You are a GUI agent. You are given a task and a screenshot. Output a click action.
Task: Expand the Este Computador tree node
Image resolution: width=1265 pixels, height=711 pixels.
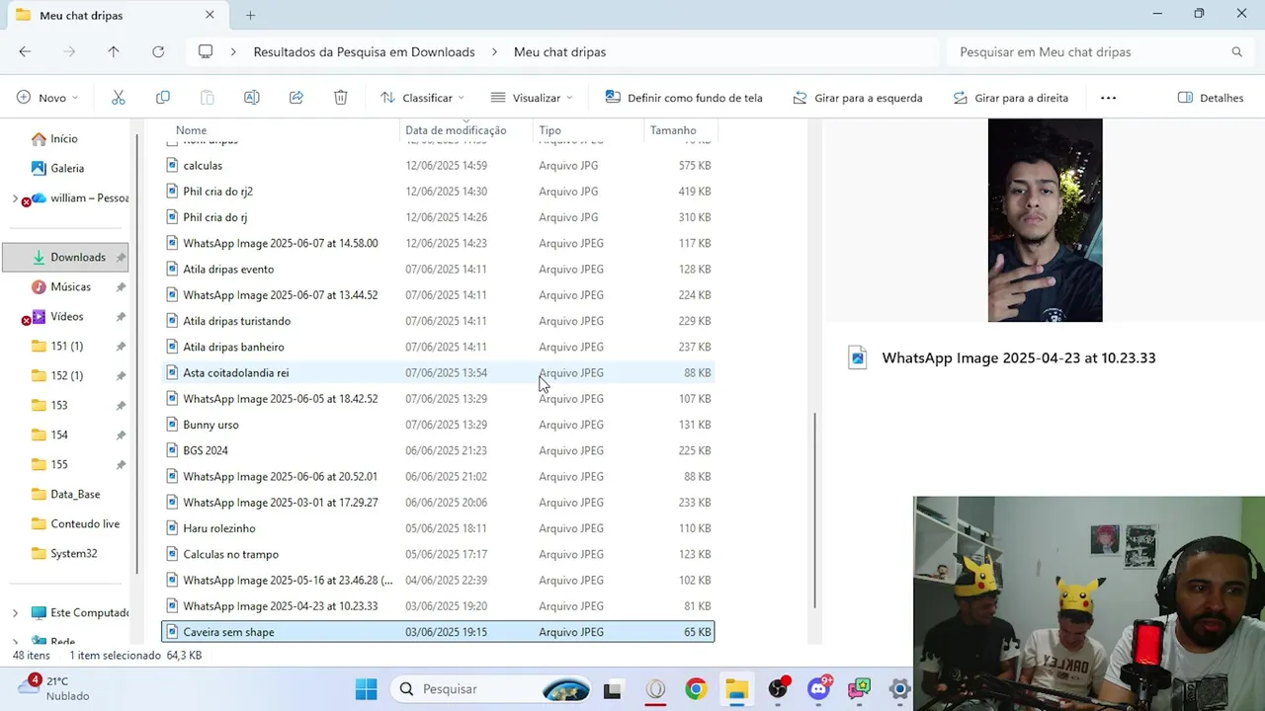14,613
